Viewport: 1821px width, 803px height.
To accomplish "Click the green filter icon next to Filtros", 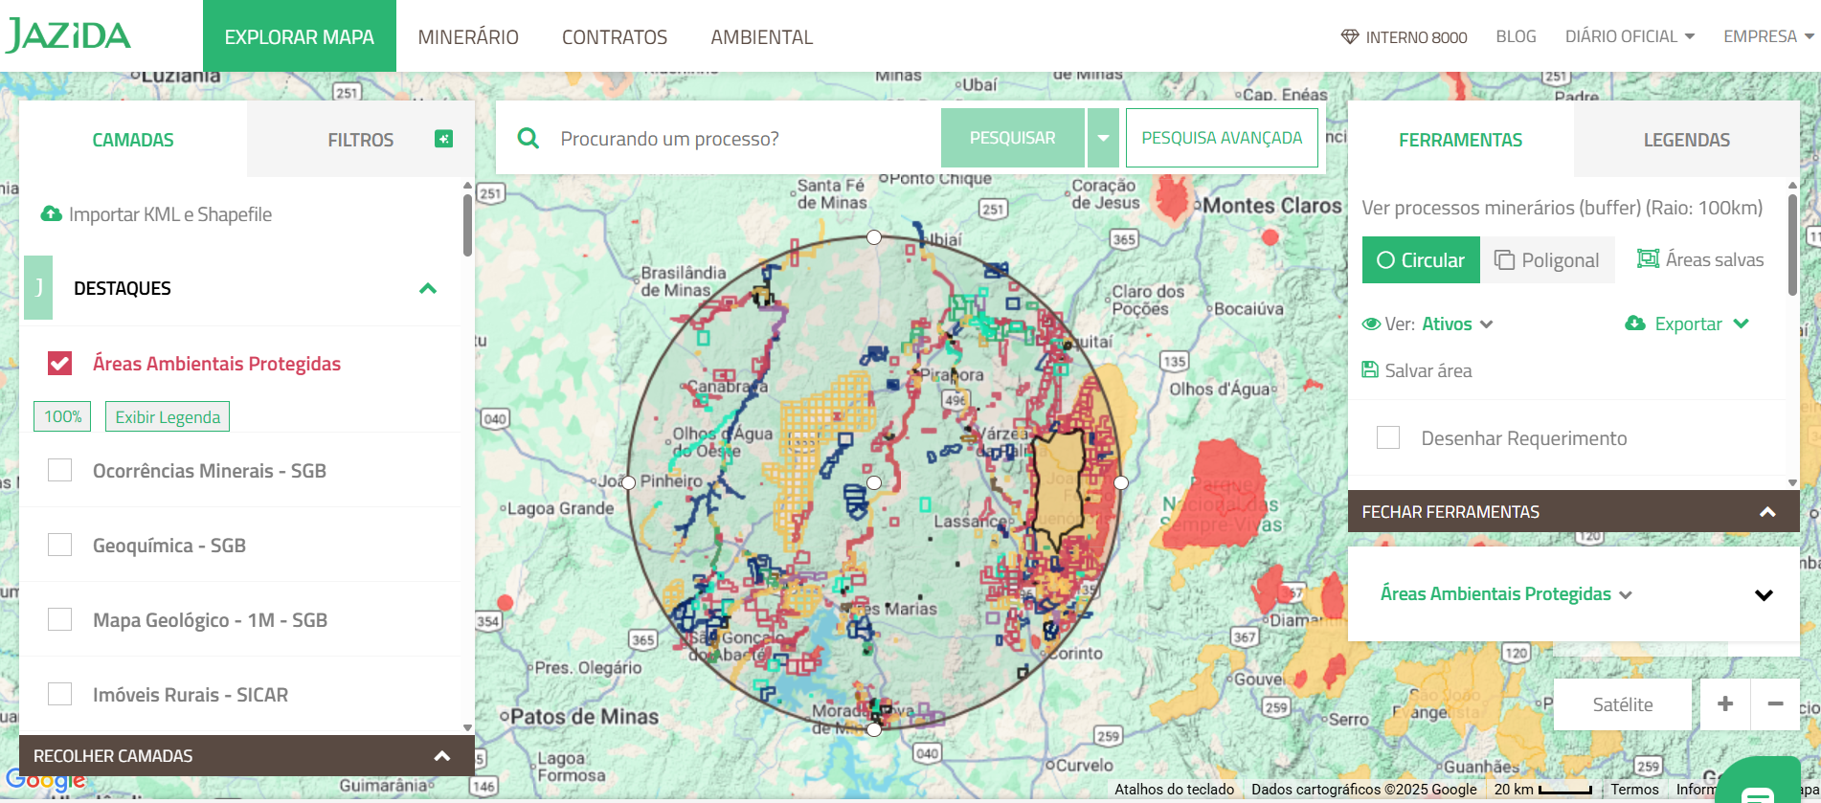I will pyautogui.click(x=443, y=139).
